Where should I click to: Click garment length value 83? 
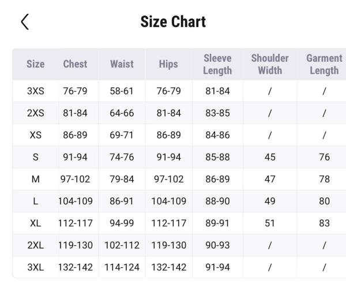coord(324,223)
